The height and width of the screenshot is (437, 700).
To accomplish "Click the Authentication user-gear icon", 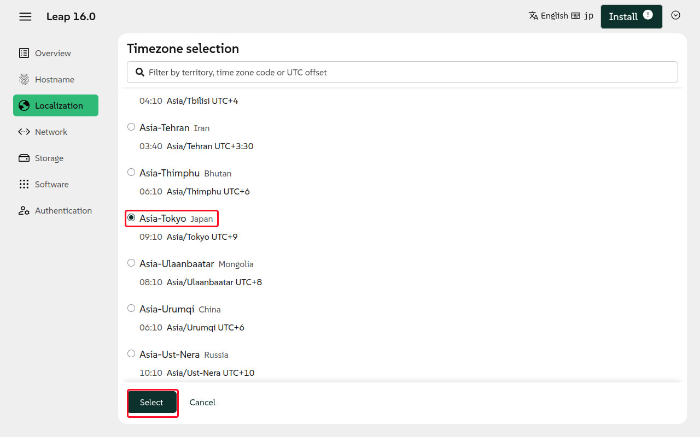I will [x=24, y=210].
